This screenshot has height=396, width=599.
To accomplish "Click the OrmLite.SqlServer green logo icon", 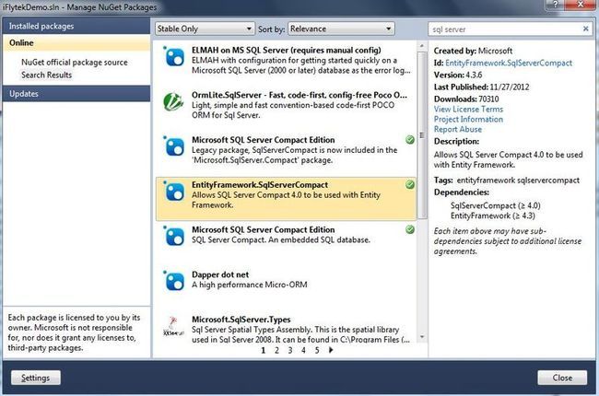I will [173, 102].
